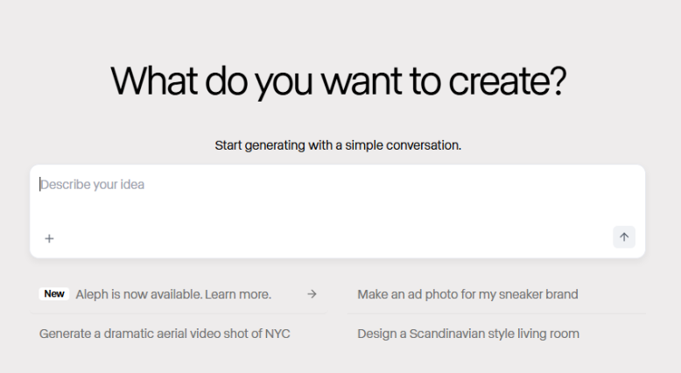Click empty middle area of the prompt box
681x373 pixels.
(x=337, y=210)
